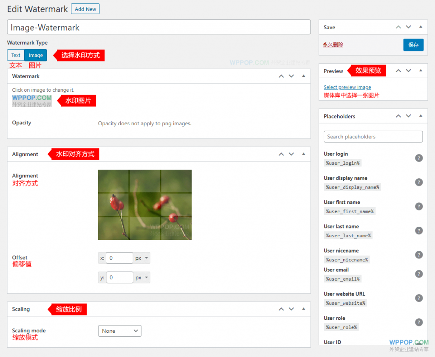Click the blue Save (保存) button
The width and height of the screenshot is (435, 357).
point(413,45)
